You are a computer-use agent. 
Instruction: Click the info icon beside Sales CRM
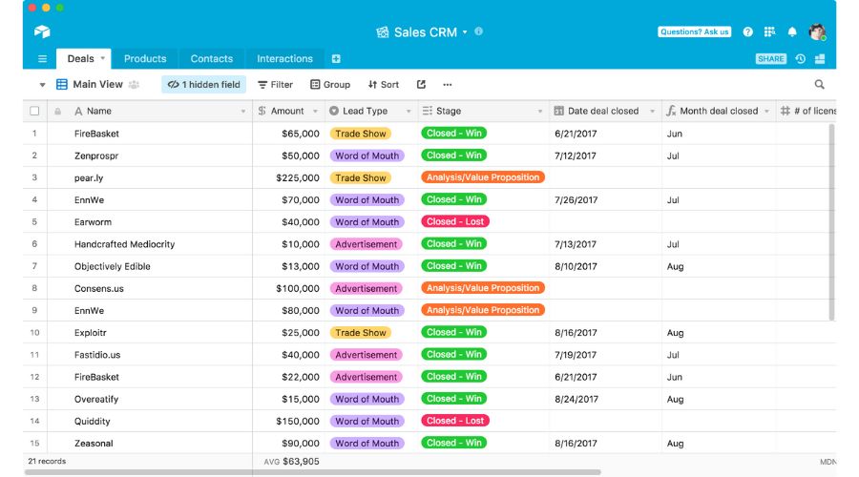coord(479,31)
